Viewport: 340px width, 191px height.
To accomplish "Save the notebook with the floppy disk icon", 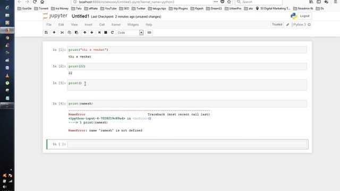I will pos(46,32).
